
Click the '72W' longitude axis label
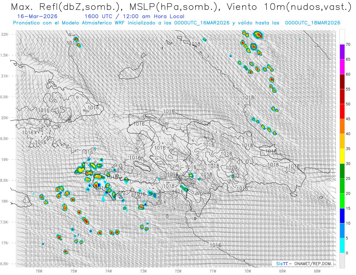click(x=178, y=271)
